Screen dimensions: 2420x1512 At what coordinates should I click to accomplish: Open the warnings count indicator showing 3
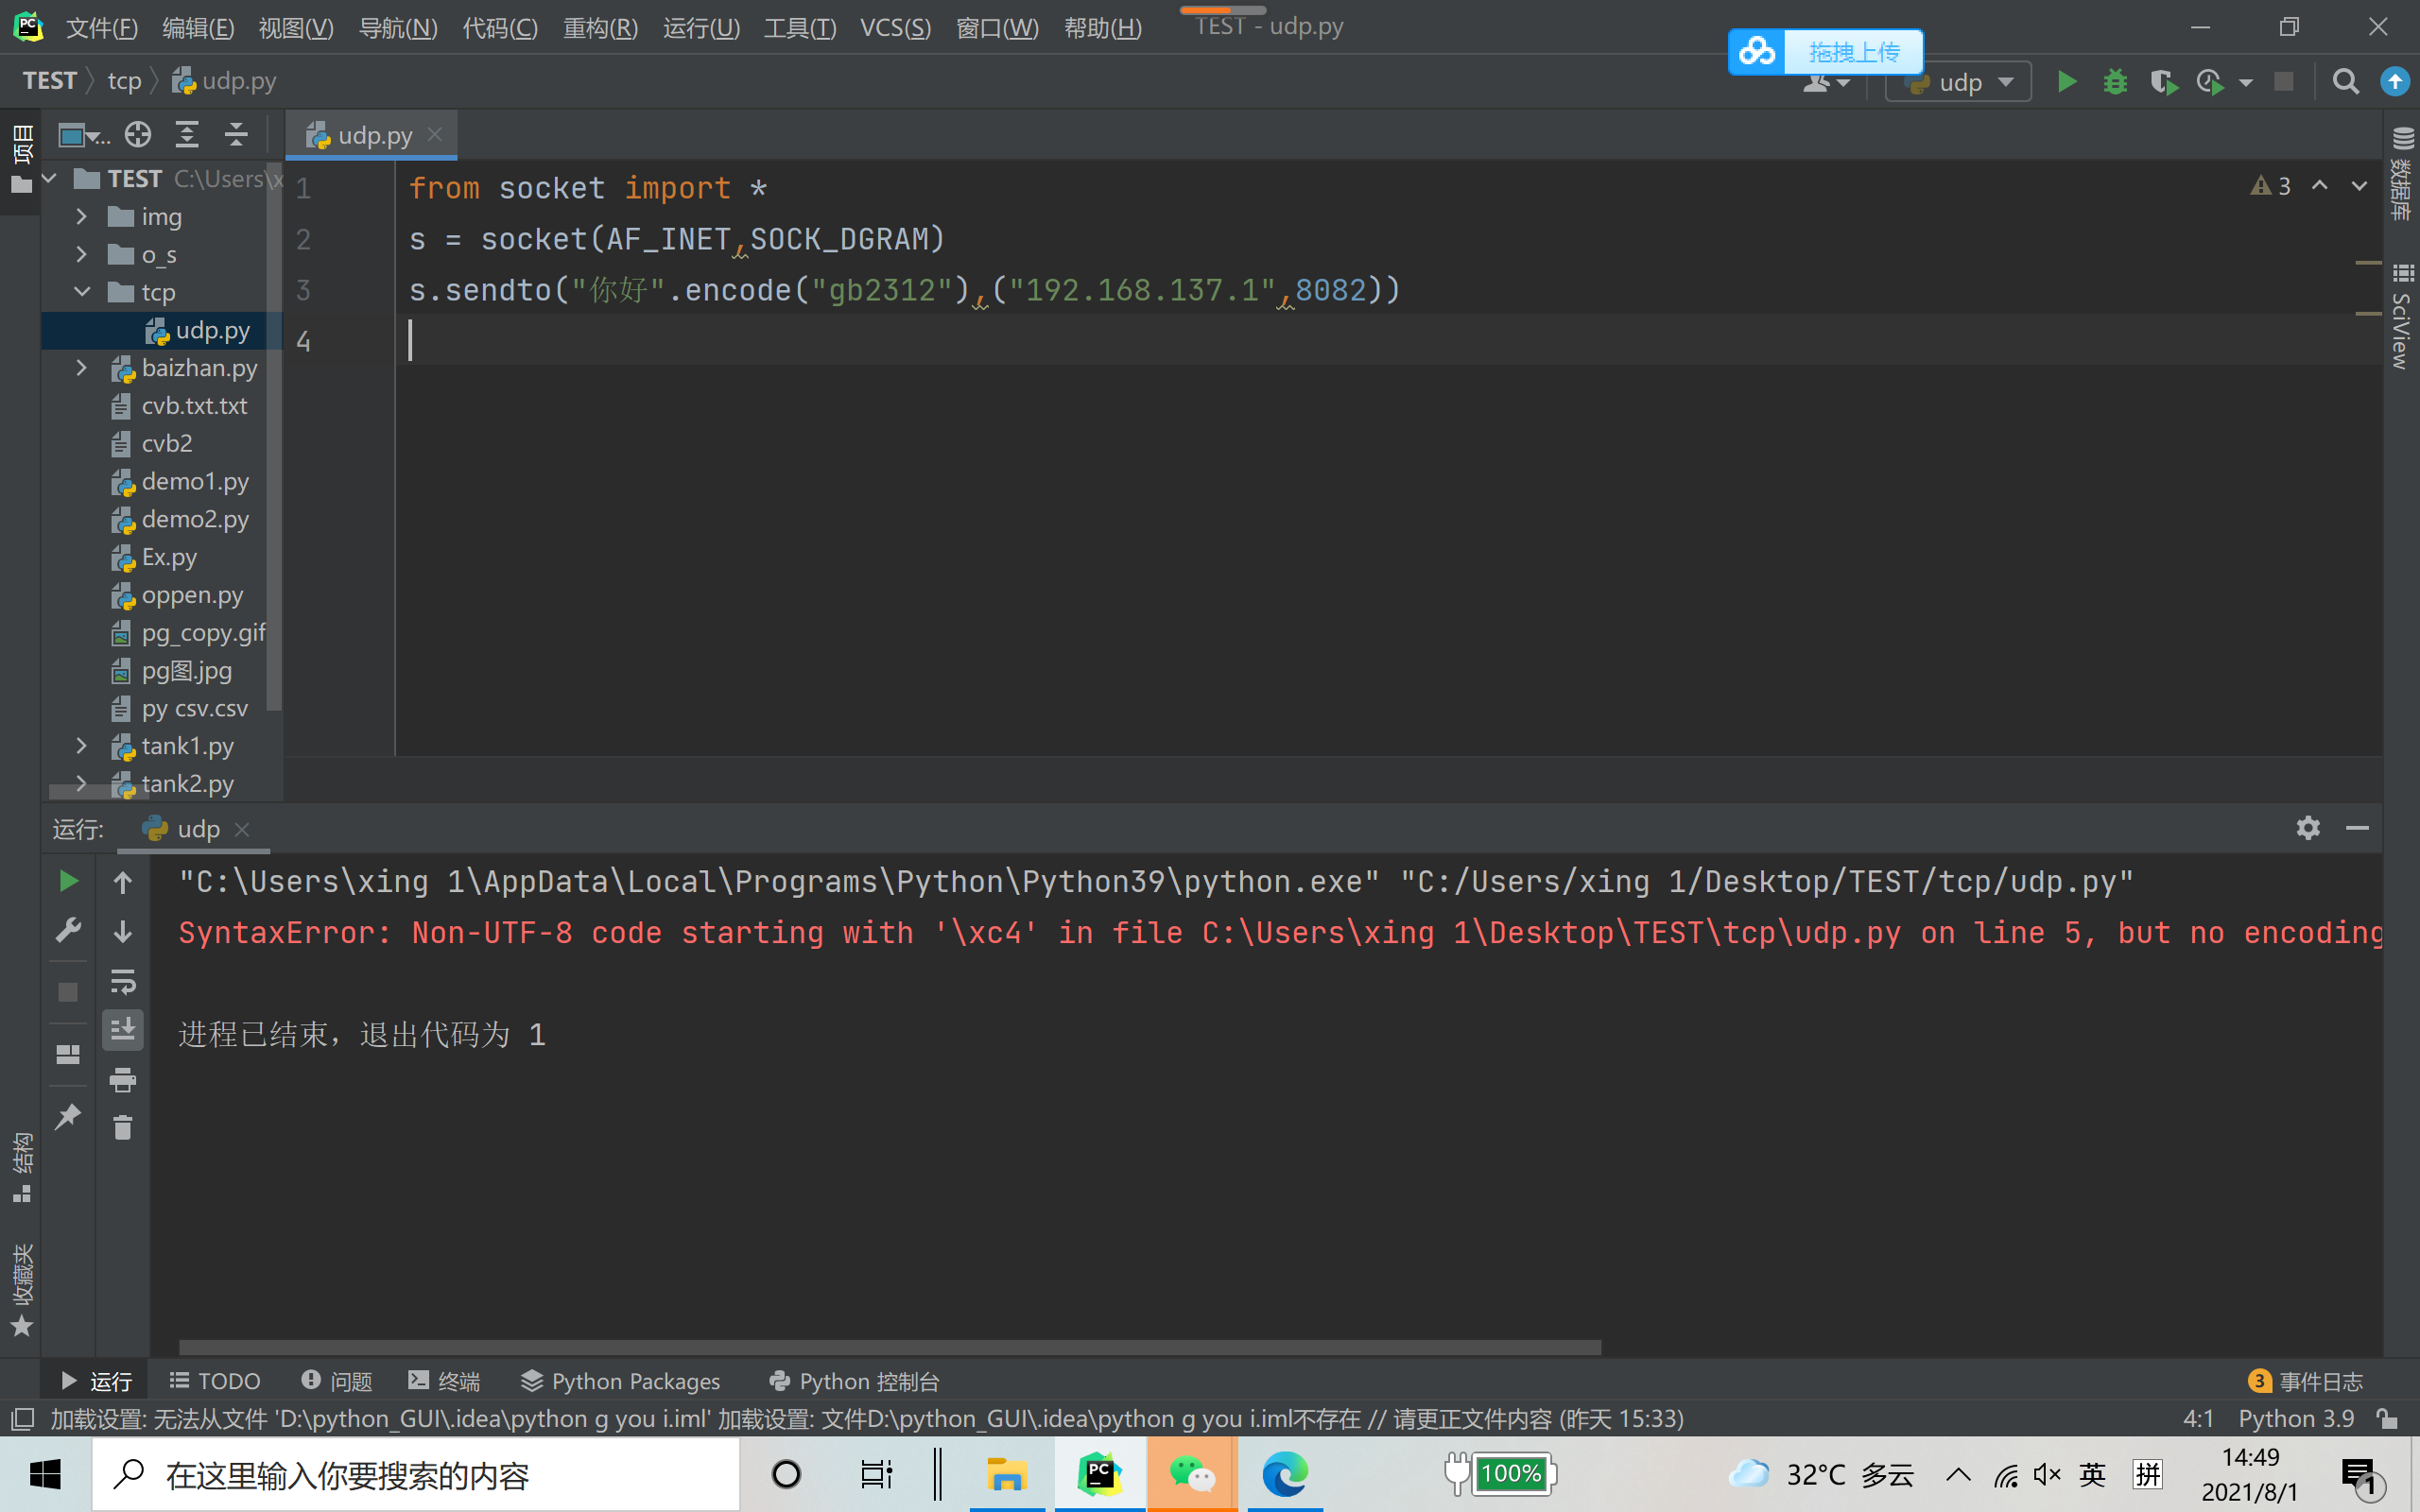point(2271,186)
